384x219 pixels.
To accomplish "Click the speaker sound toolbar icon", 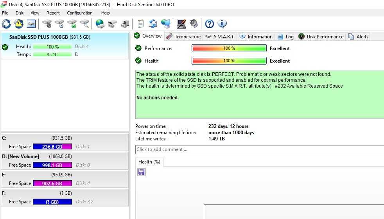I will click(x=194, y=24).
